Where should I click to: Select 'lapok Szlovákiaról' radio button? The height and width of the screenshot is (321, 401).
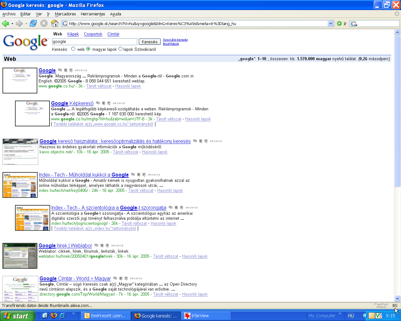[x=120, y=49]
